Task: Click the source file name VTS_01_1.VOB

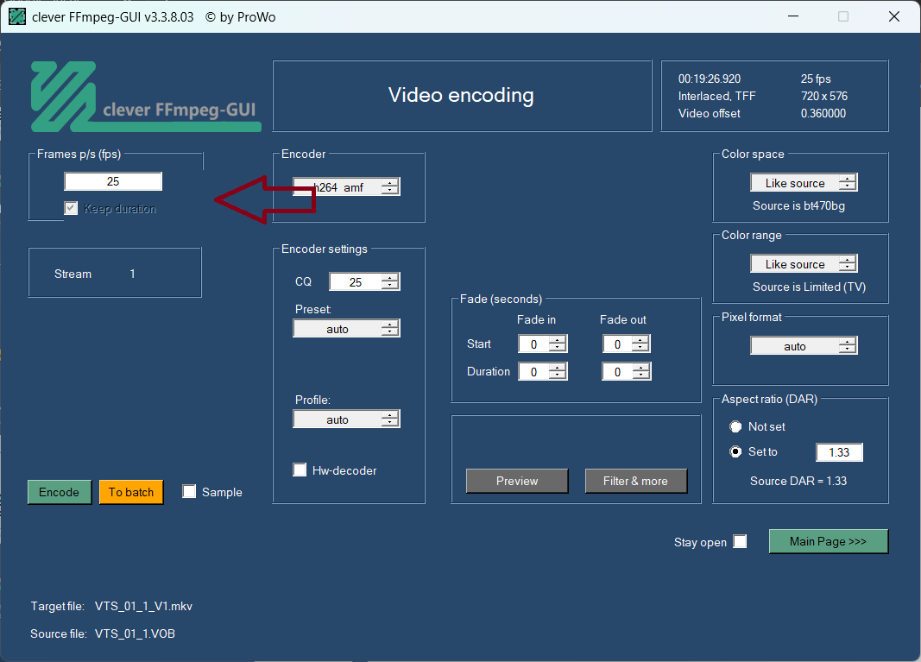Action: click(136, 634)
